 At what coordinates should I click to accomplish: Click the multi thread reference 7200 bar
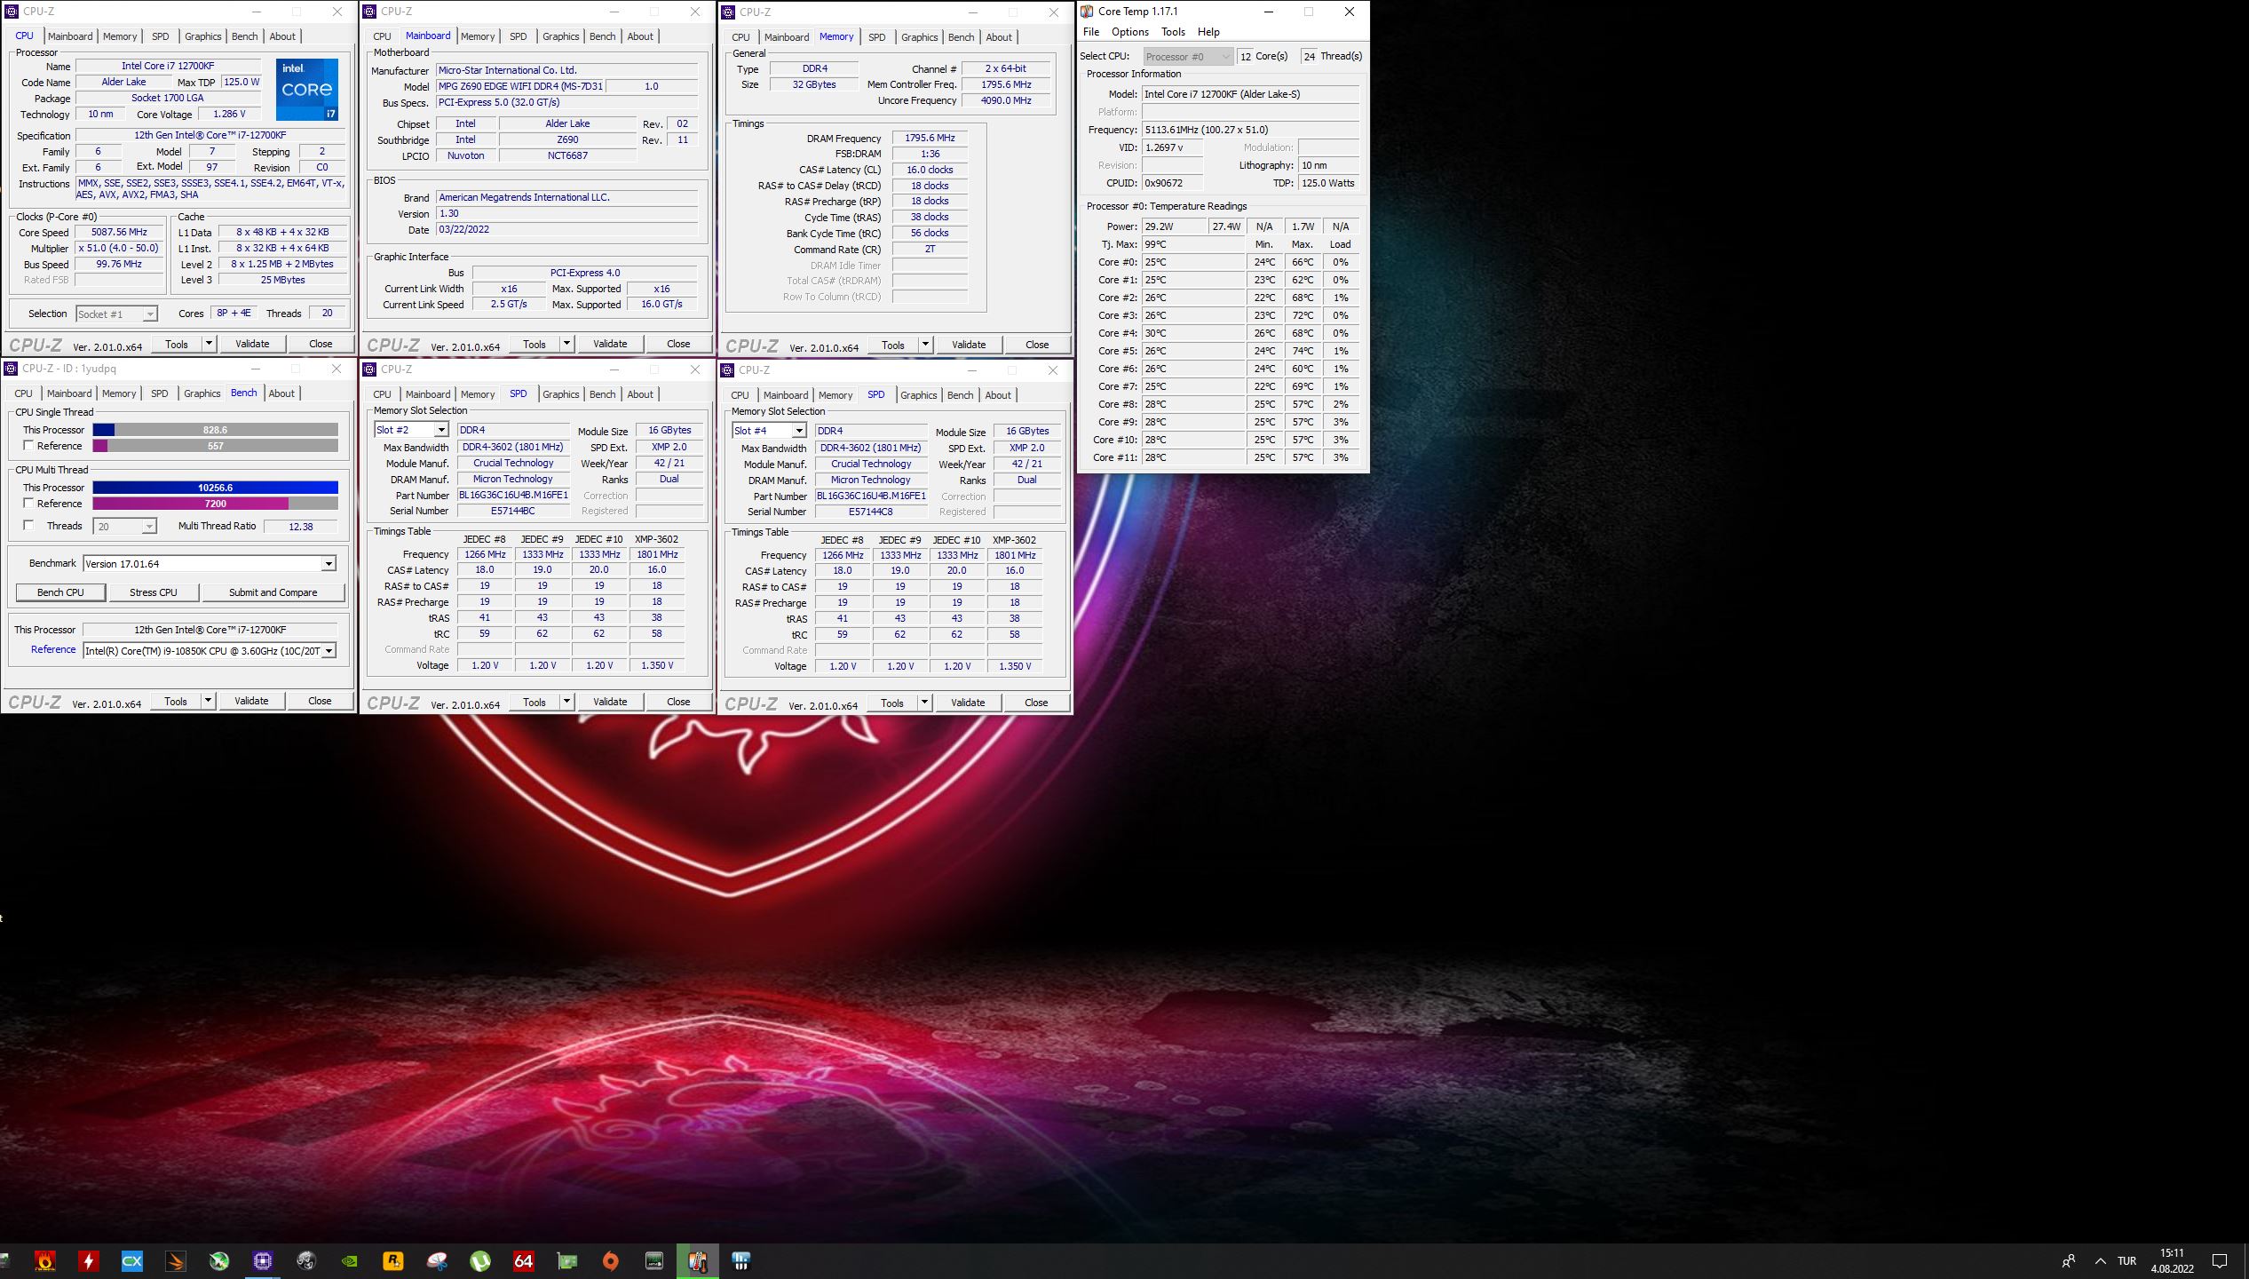[216, 504]
